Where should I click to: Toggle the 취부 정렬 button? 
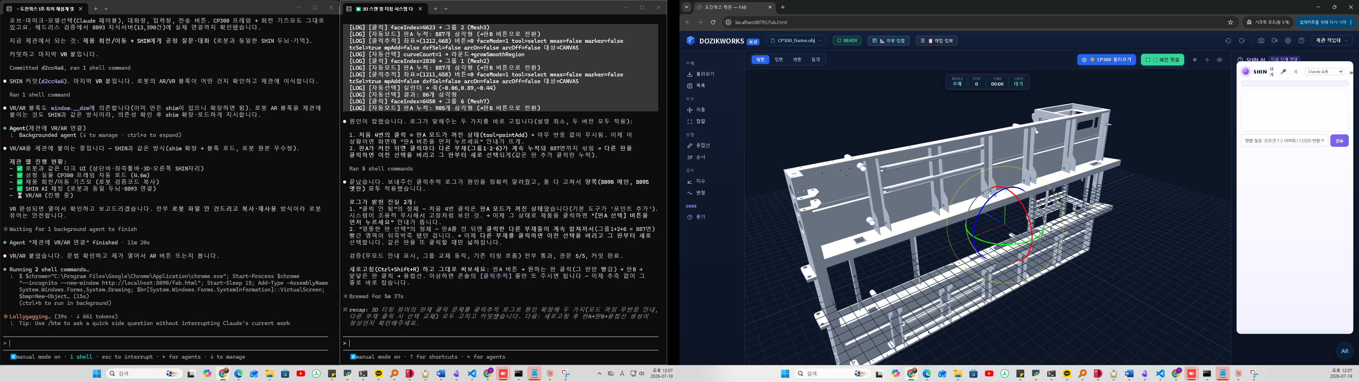point(888,41)
